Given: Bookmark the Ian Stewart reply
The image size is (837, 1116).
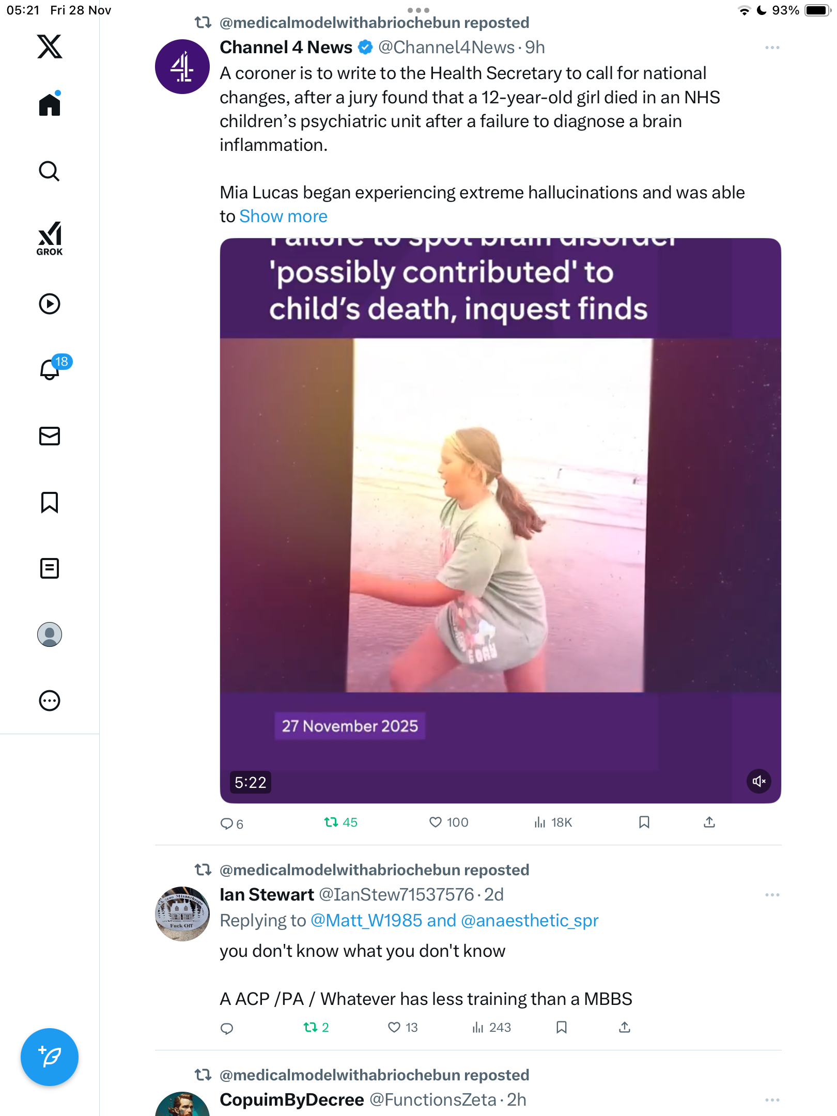Looking at the screenshot, I should [562, 1027].
